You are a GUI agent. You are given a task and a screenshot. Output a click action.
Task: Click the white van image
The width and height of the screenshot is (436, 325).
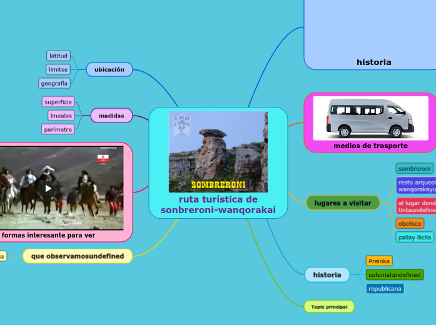coord(370,117)
